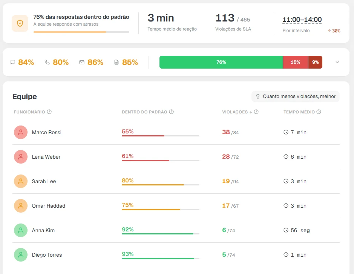Click the chat bubble icon beside 84%
The image size is (354, 274).
click(x=13, y=62)
